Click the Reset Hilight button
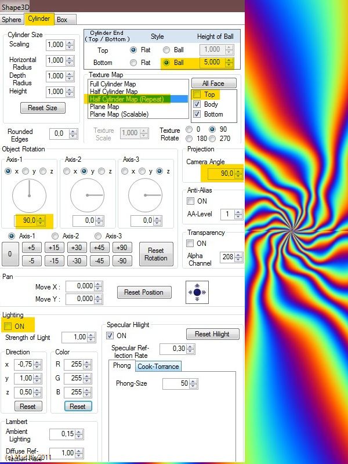This screenshot has width=348, height=464. [x=212, y=334]
